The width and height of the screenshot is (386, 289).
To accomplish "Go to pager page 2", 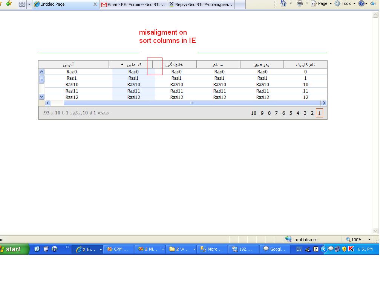I will point(312,113).
